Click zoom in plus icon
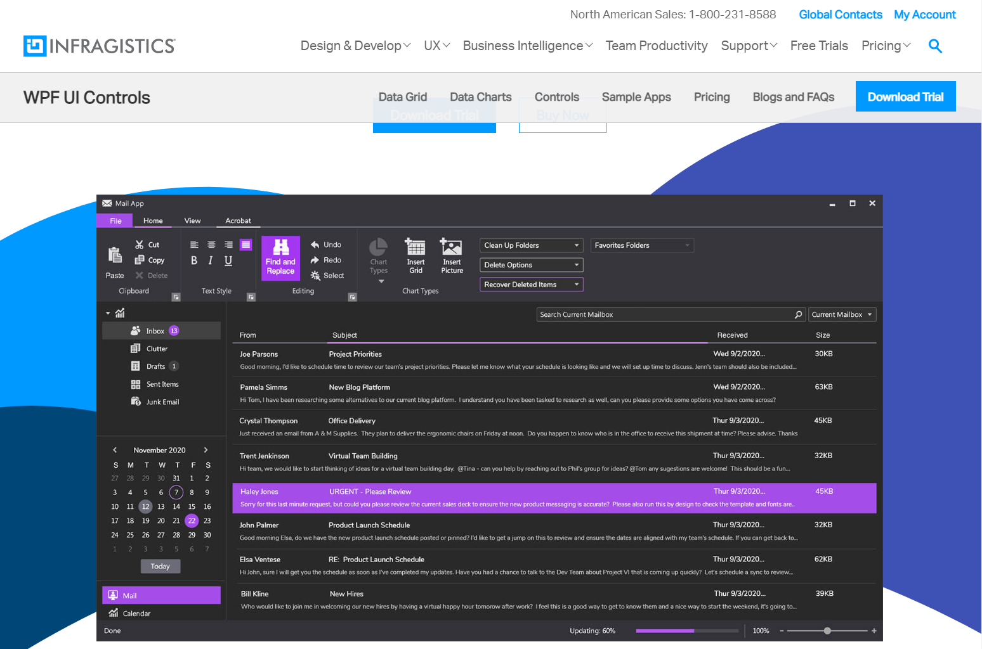This screenshot has height=649, width=982. pyautogui.click(x=874, y=631)
